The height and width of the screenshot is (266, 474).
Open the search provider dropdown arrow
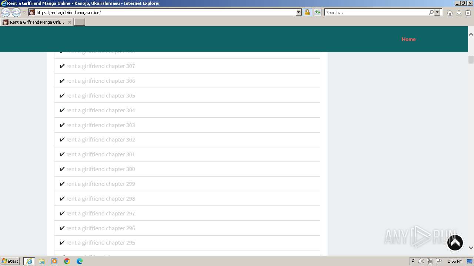[437, 13]
